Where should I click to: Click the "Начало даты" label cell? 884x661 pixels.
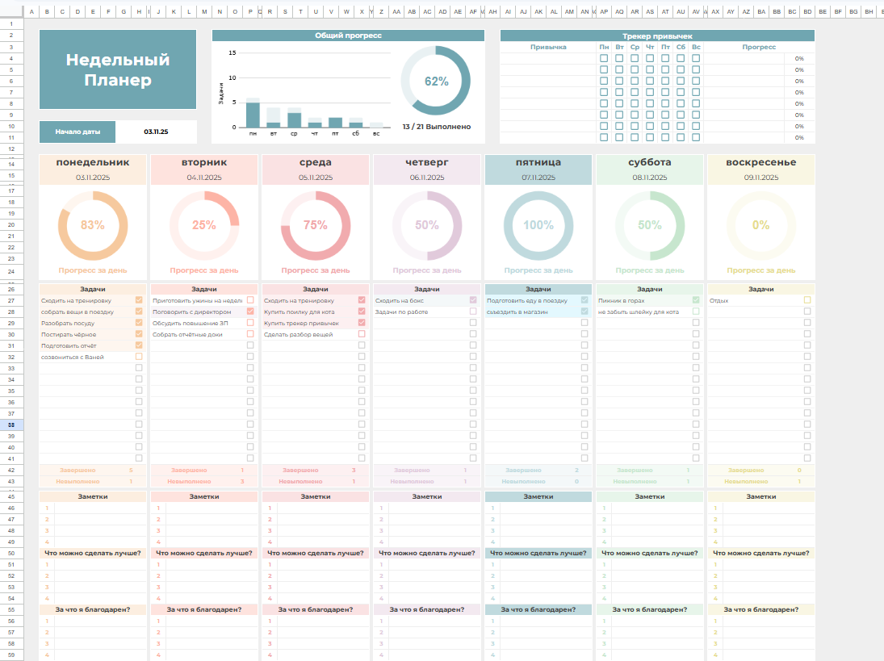pos(78,132)
